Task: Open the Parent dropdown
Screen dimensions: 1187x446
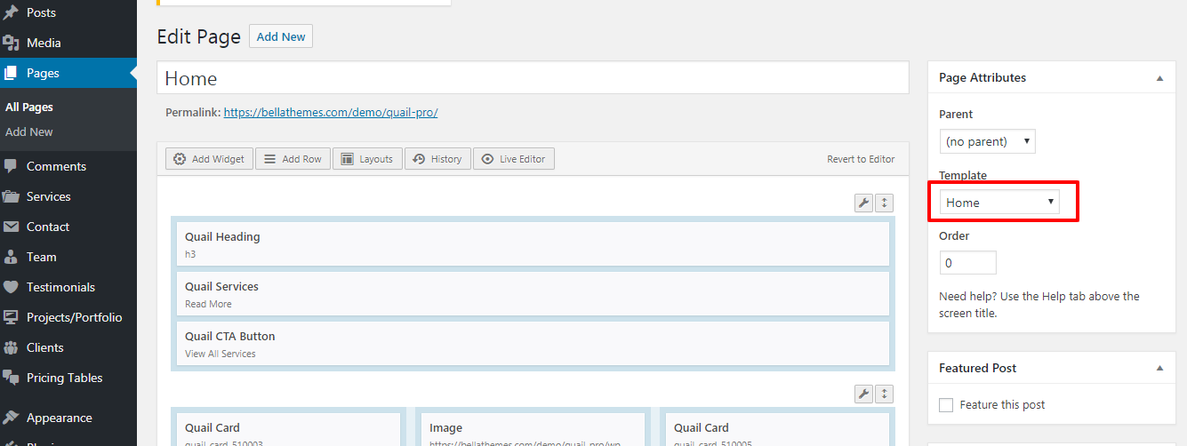Action: tap(987, 141)
